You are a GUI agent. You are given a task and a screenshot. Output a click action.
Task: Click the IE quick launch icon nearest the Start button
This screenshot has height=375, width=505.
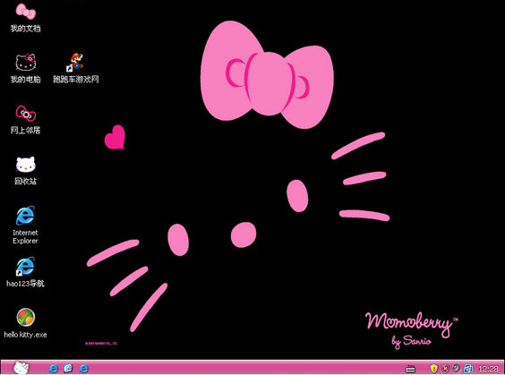click(53, 368)
